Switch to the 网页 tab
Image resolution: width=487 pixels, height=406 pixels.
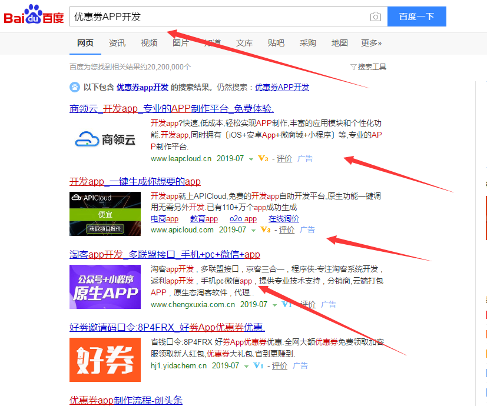coord(85,43)
